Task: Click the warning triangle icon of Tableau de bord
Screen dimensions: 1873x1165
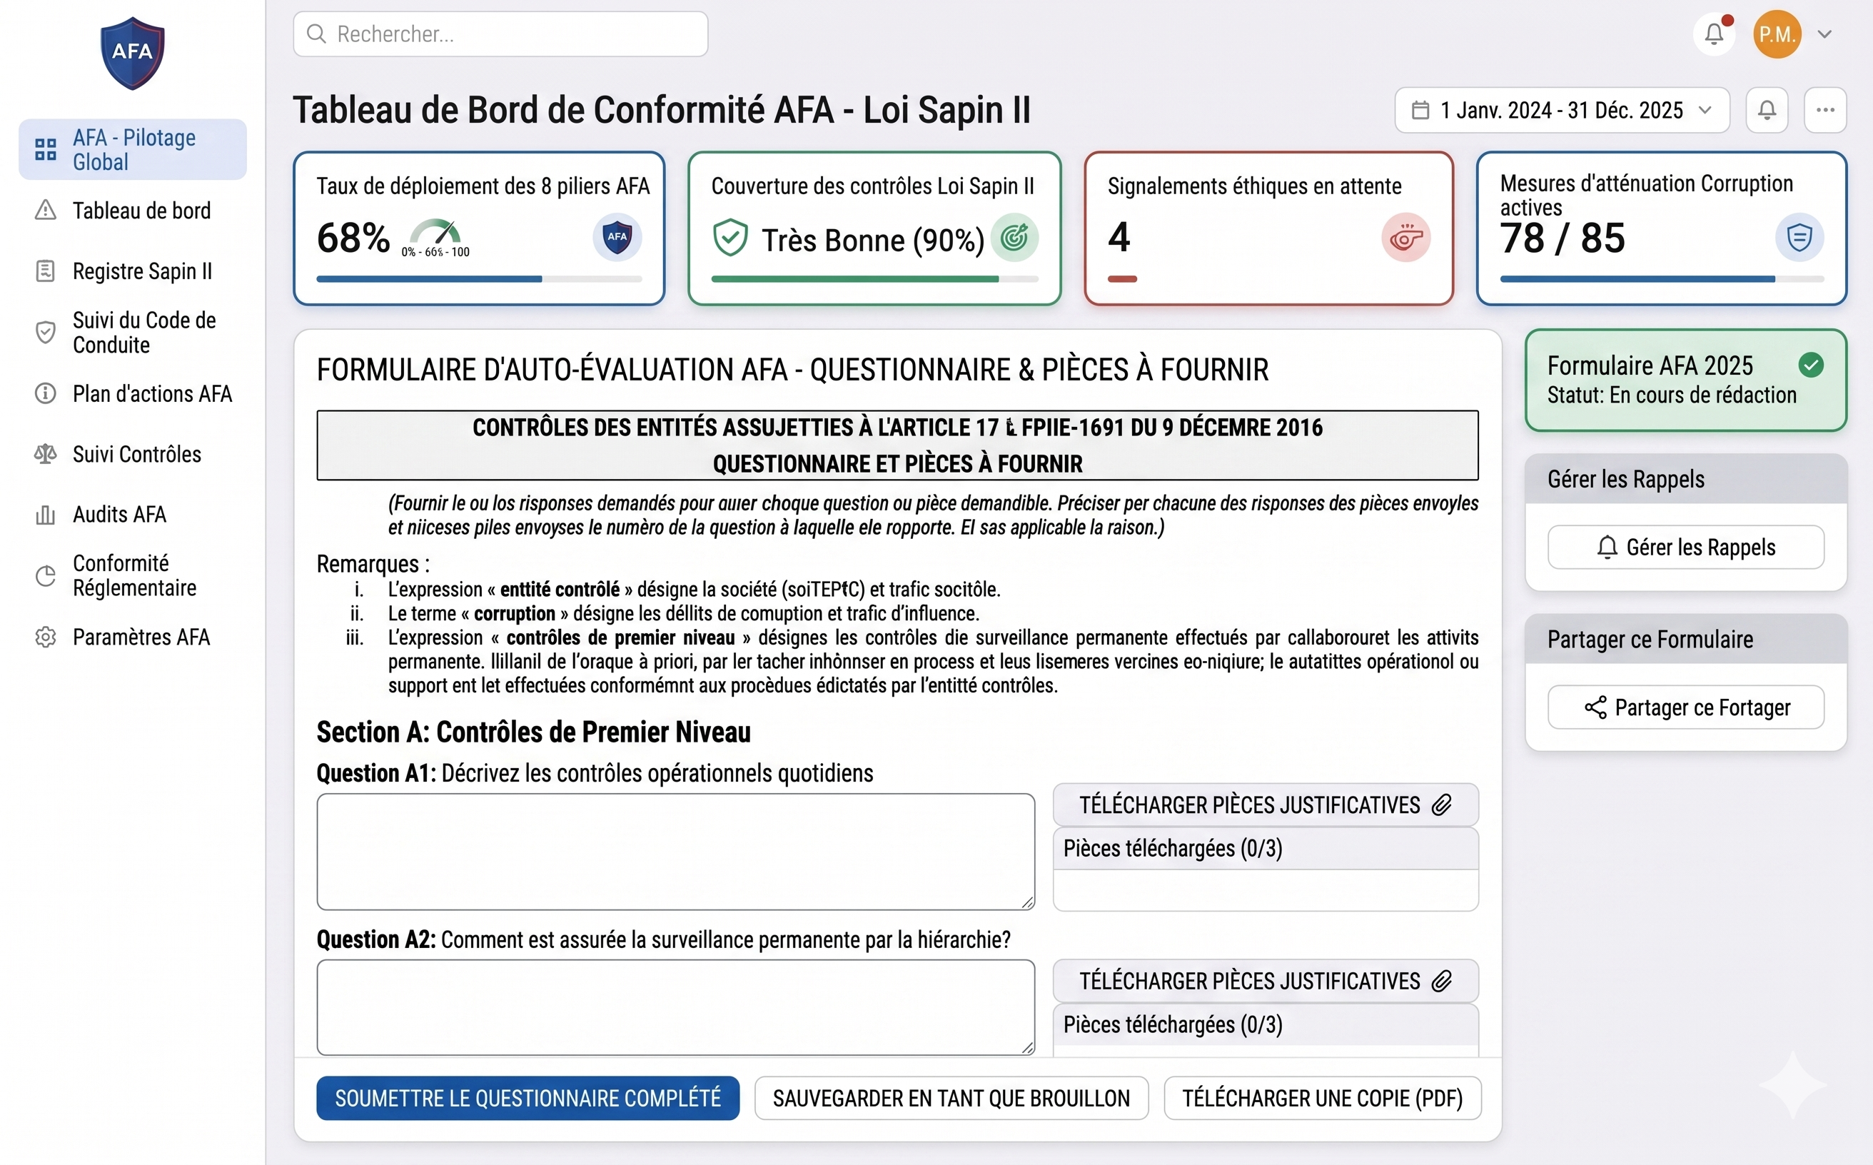Action: tap(46, 211)
